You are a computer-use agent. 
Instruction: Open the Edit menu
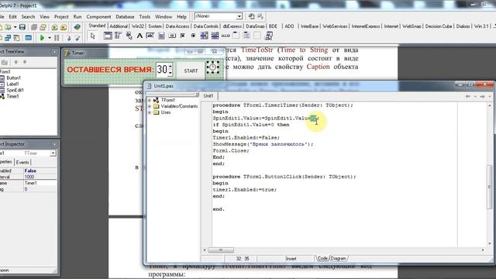pyautogui.click(x=12, y=16)
